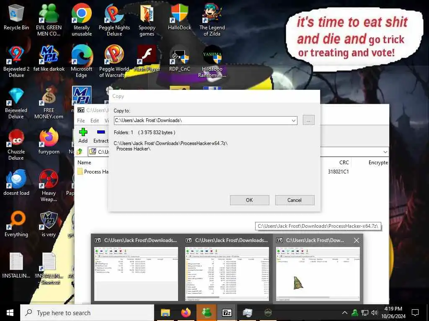Open The Legend of Zilda shortcut

click(212, 20)
